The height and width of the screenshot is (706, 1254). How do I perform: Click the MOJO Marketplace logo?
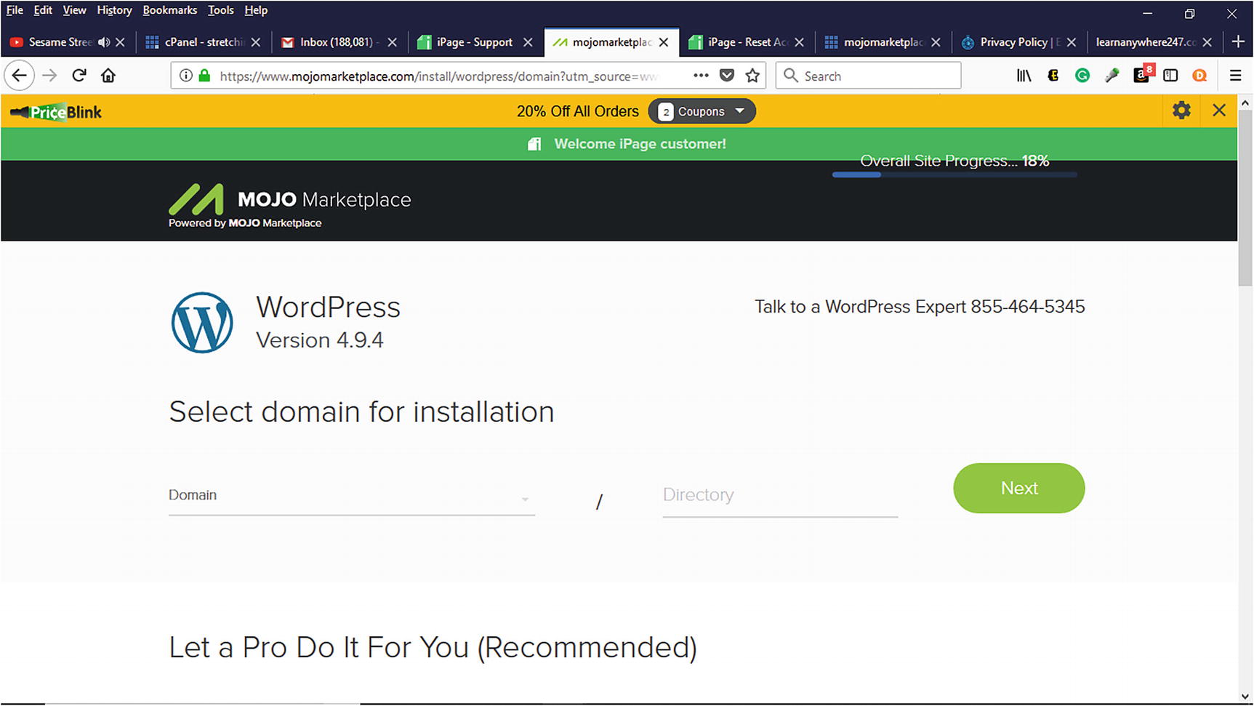[x=290, y=206]
